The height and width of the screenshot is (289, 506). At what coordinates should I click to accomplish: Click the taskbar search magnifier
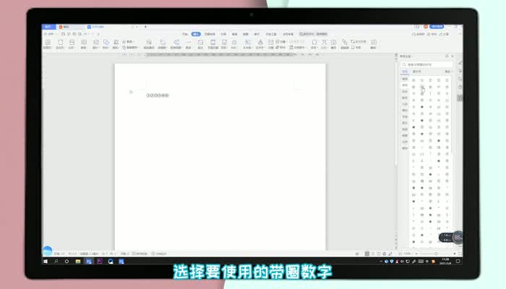[56, 262]
